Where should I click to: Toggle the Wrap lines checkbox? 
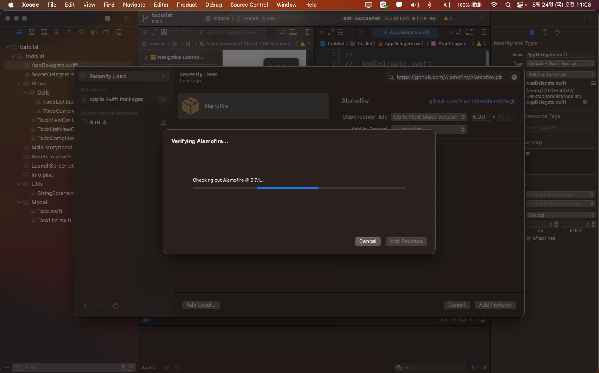tap(528, 238)
